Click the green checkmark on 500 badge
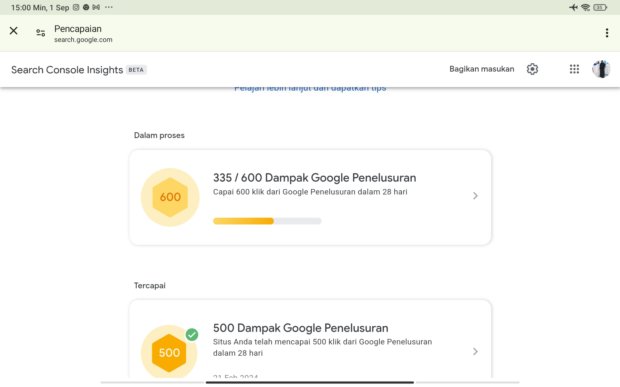Screen dimensions: 620x387 (x=192, y=335)
